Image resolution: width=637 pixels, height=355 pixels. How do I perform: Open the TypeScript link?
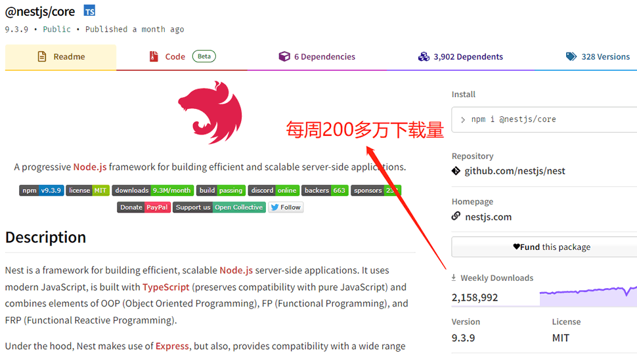click(165, 287)
